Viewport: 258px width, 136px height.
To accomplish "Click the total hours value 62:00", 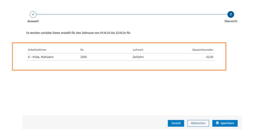I will pyautogui.click(x=210, y=57).
